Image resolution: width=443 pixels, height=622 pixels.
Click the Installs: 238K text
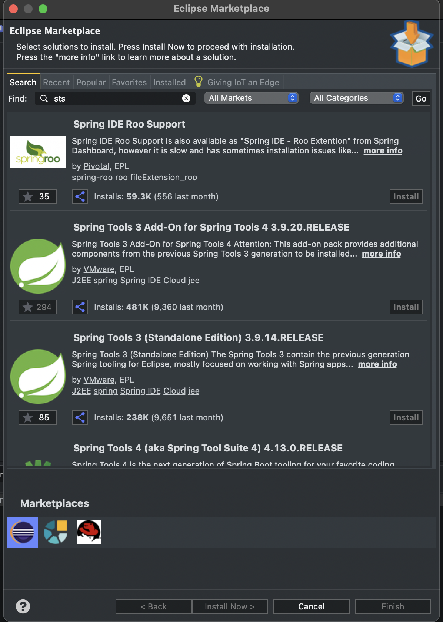click(x=121, y=417)
